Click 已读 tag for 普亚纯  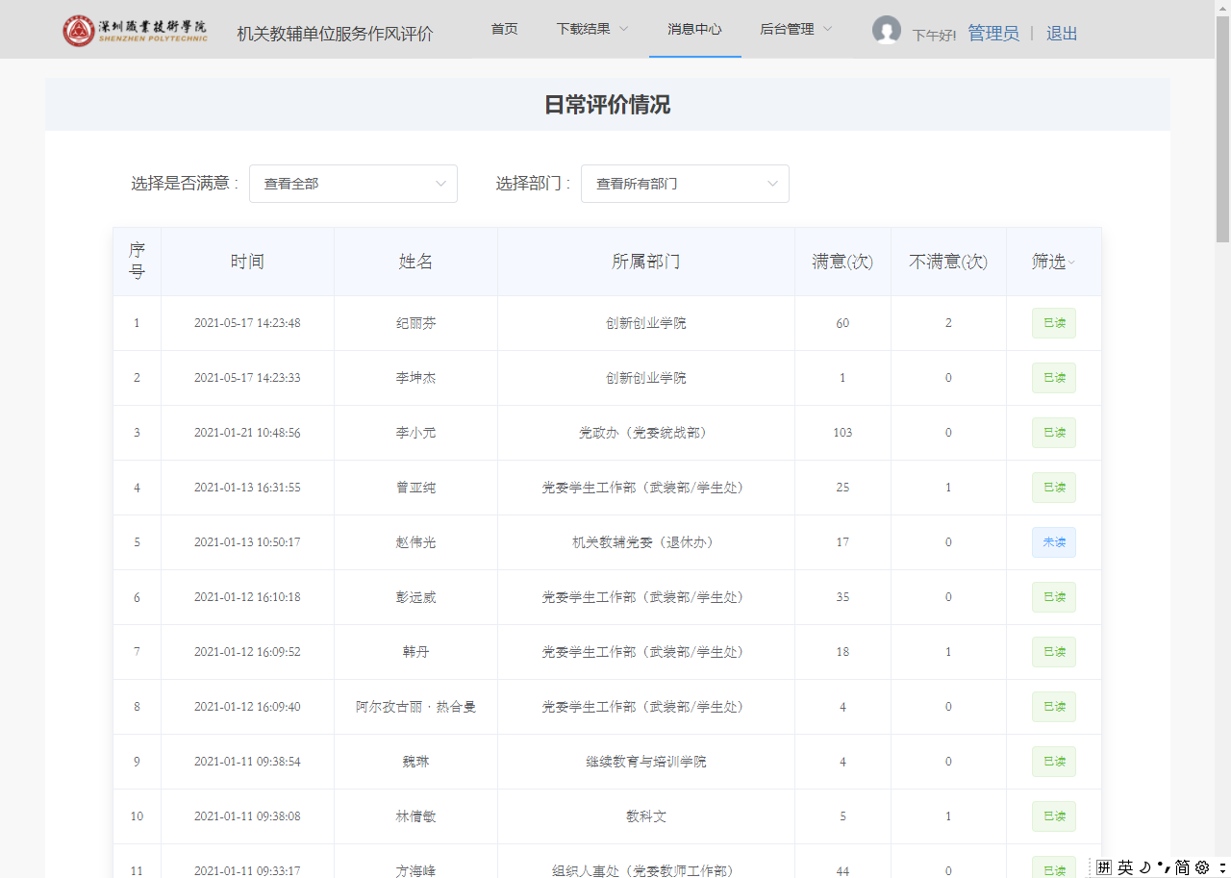coord(1054,488)
